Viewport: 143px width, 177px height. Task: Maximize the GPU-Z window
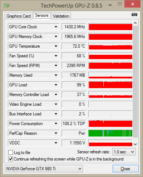click(x=120, y=4)
